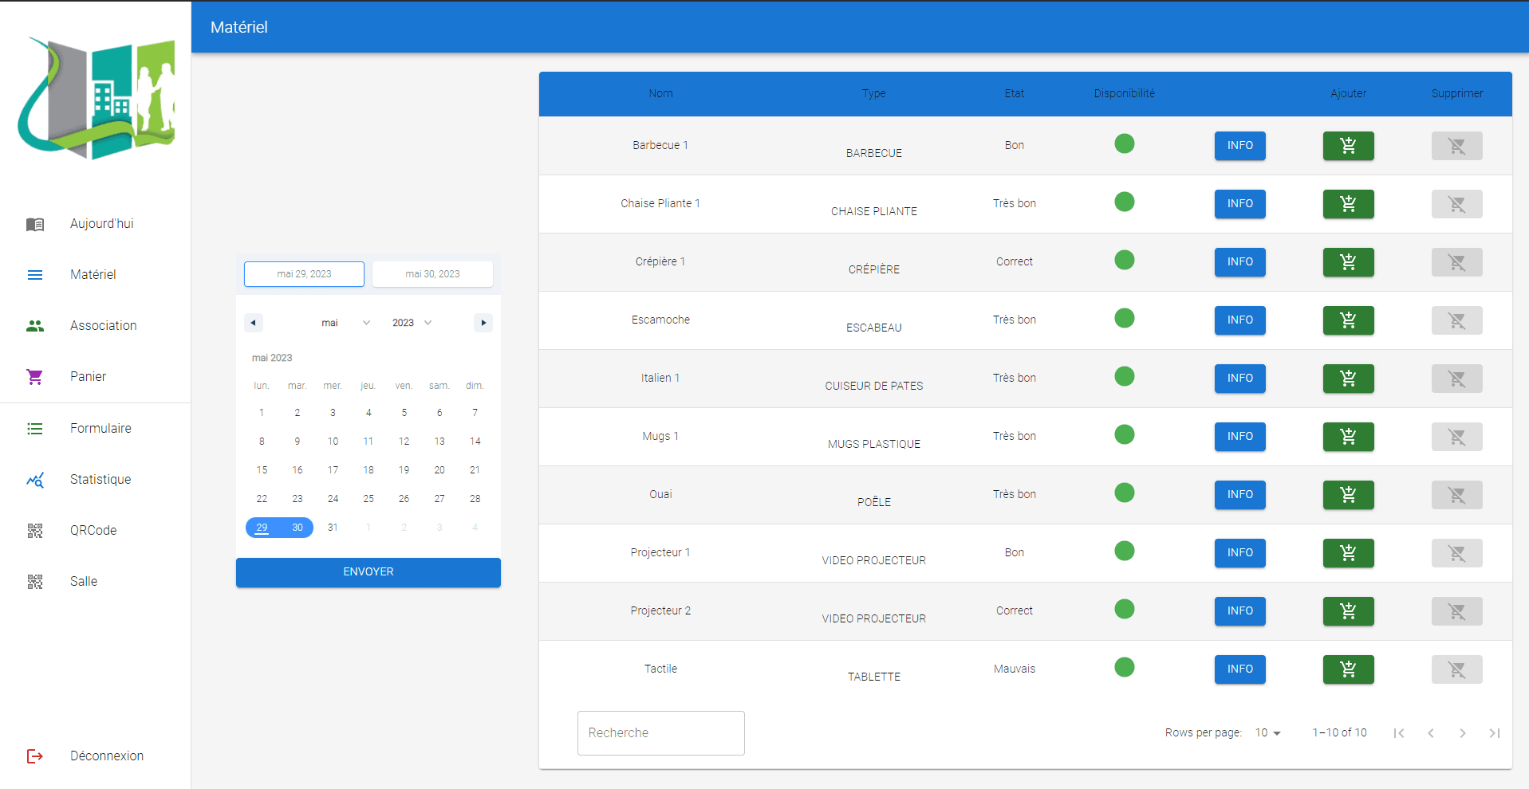Open the Salle menu item
Image resolution: width=1529 pixels, height=789 pixels.
pos(84,582)
